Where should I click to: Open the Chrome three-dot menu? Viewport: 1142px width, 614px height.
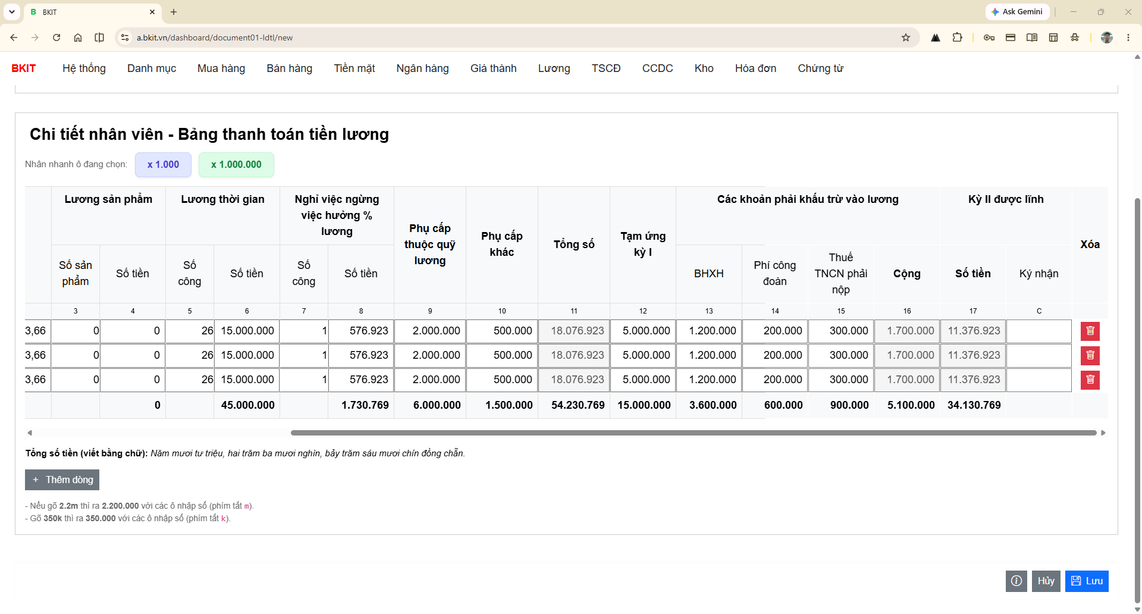point(1128,37)
